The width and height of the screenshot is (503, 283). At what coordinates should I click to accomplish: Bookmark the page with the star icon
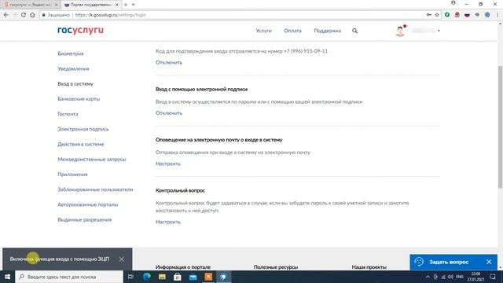pyautogui.click(x=437, y=15)
